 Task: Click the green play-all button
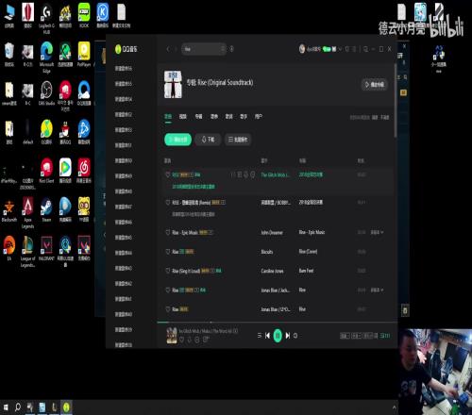(x=178, y=140)
